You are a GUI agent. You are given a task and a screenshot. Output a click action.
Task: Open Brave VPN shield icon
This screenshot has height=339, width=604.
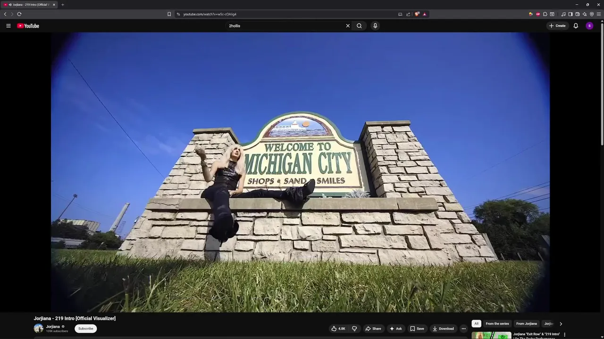point(592,14)
